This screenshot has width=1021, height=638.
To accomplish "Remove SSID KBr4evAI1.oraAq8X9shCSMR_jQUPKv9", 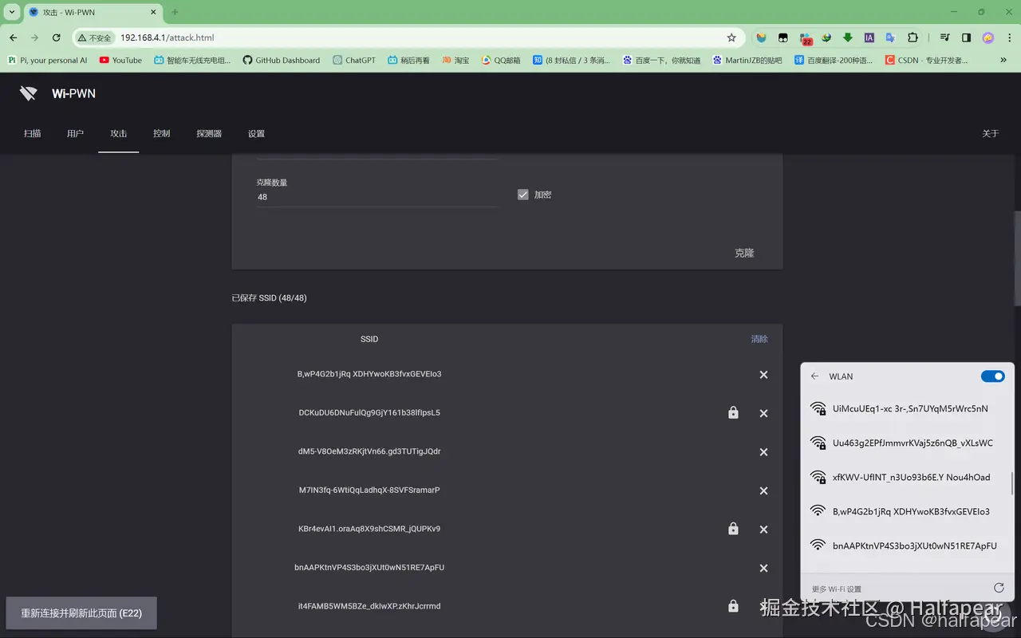I will click(763, 530).
